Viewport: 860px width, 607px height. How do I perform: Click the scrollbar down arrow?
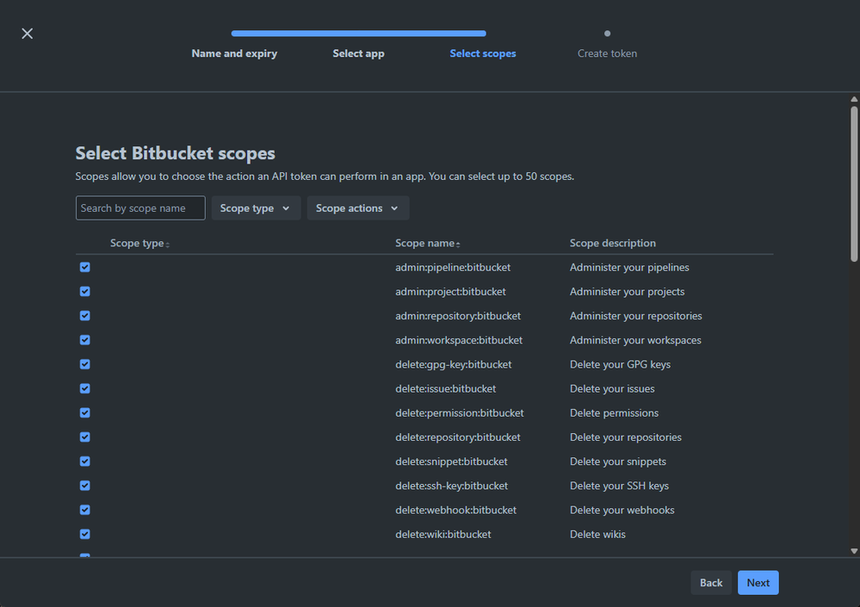click(x=854, y=551)
